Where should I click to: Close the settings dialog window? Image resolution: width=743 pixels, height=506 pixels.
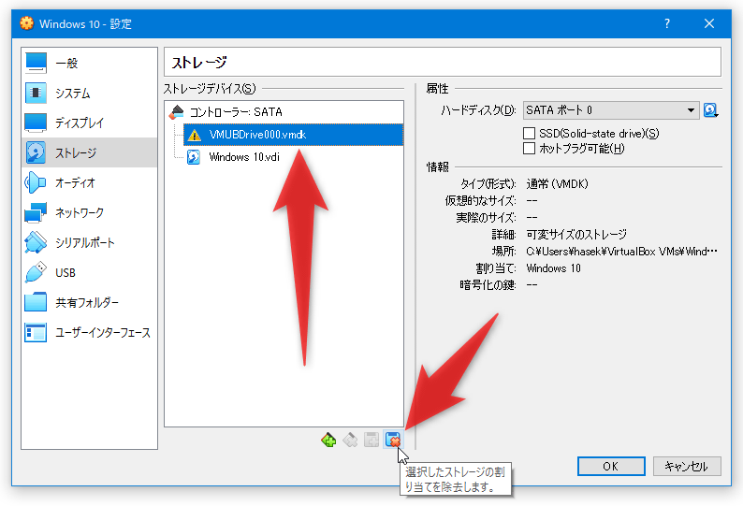click(709, 23)
